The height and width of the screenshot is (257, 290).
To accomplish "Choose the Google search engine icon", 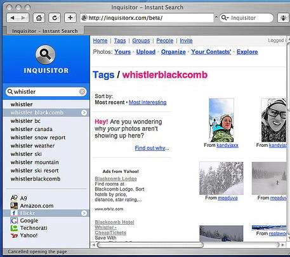I will (14, 220).
